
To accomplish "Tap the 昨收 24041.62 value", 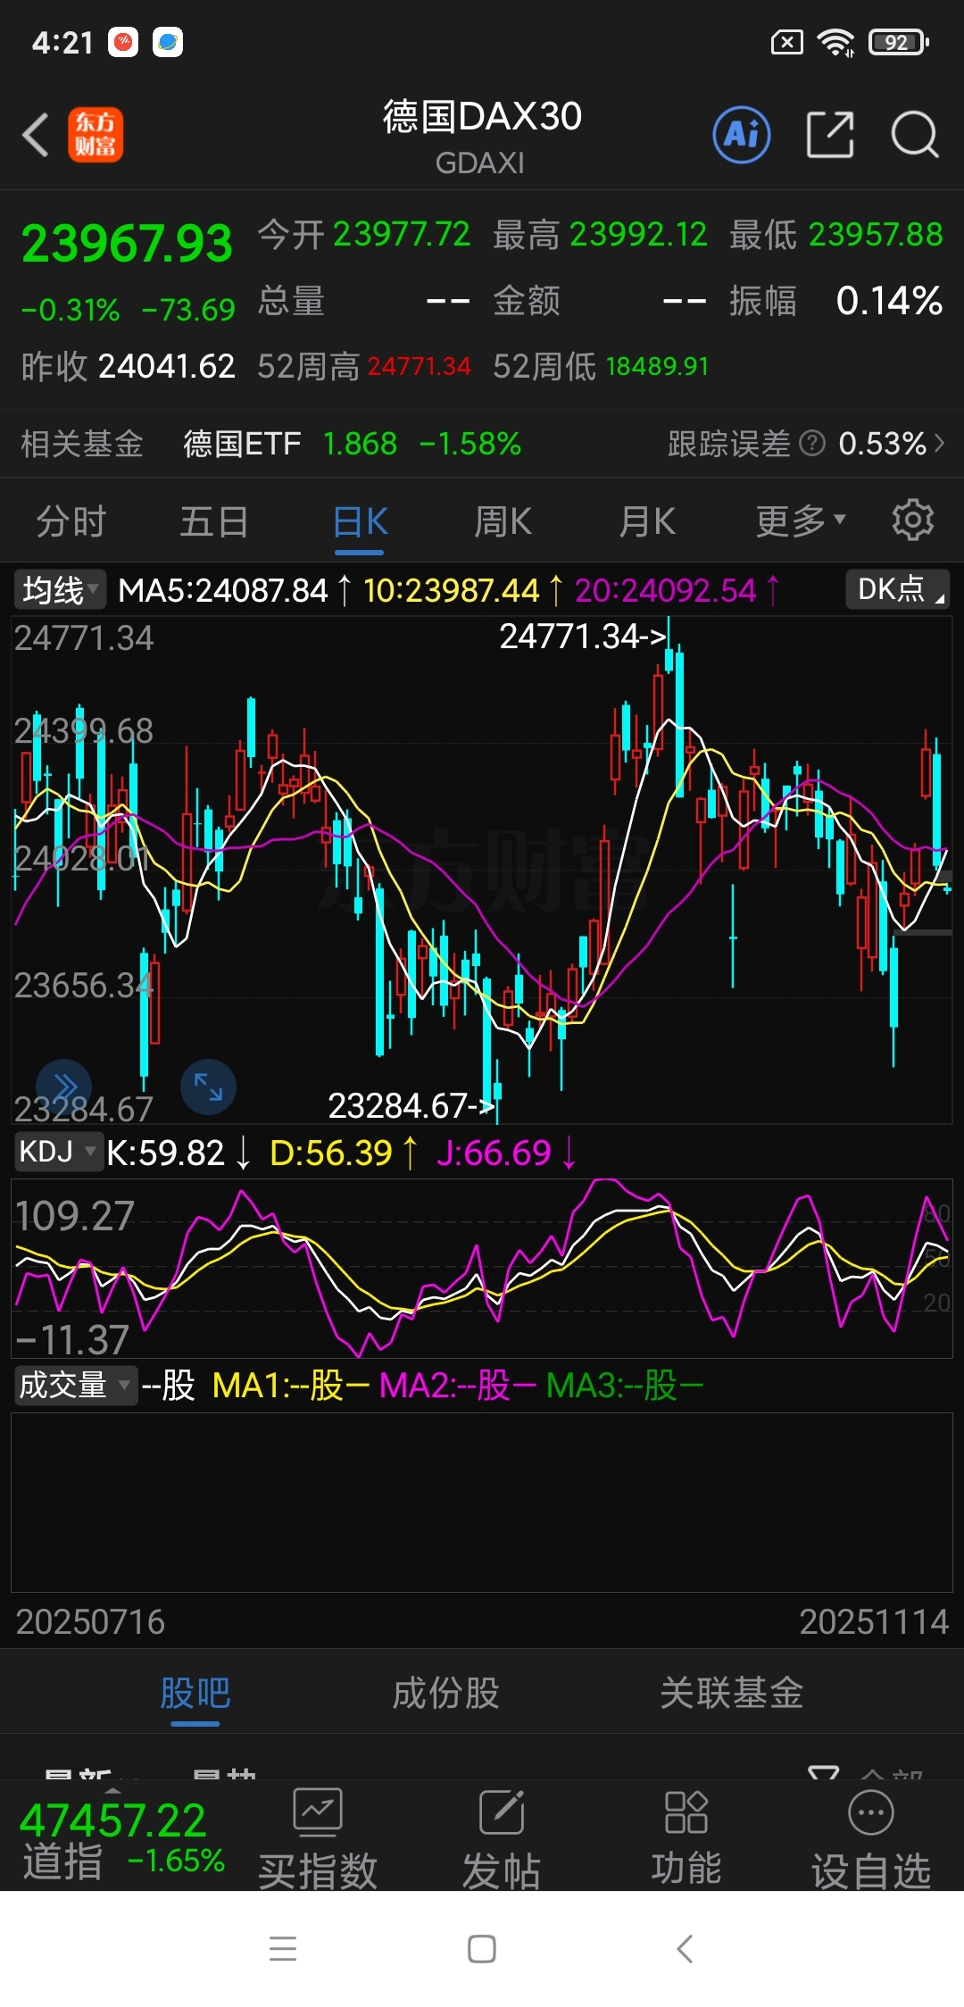I will [166, 366].
